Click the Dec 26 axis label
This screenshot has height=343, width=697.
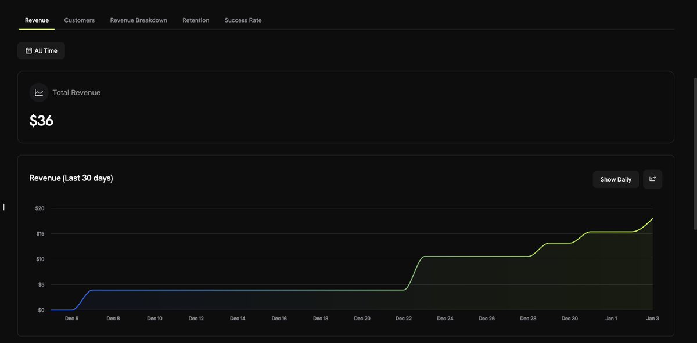(487, 319)
